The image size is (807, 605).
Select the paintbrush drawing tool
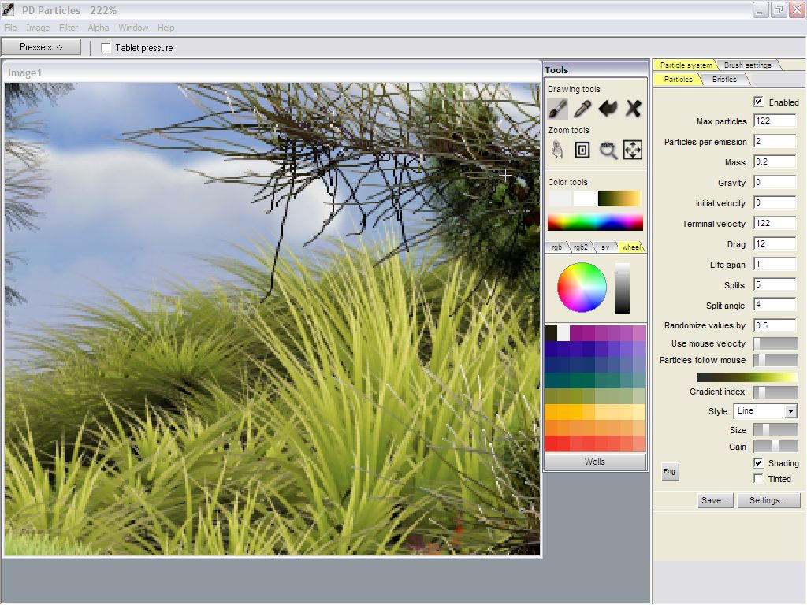[x=557, y=109]
